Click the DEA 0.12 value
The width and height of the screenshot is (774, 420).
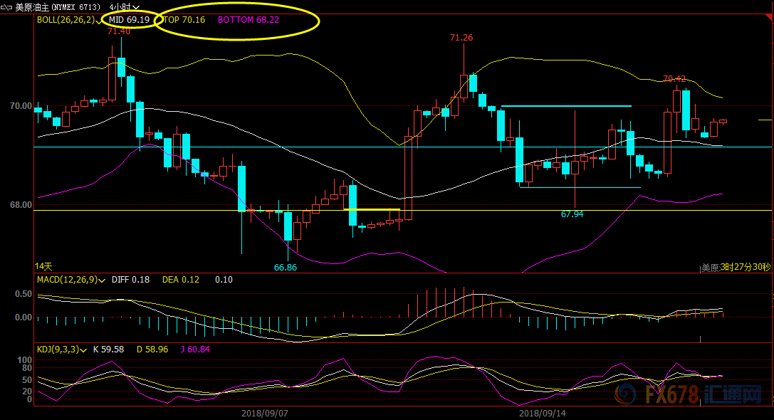(x=181, y=280)
